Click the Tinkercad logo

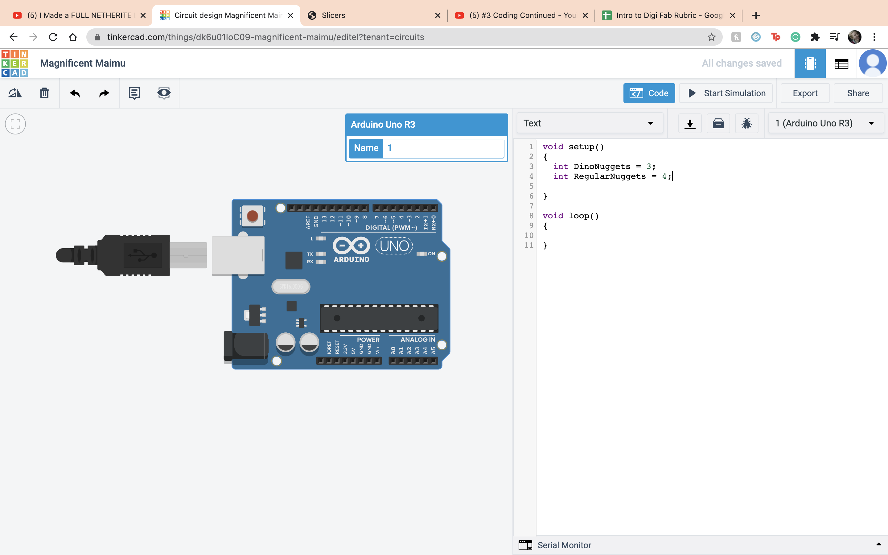click(15, 64)
